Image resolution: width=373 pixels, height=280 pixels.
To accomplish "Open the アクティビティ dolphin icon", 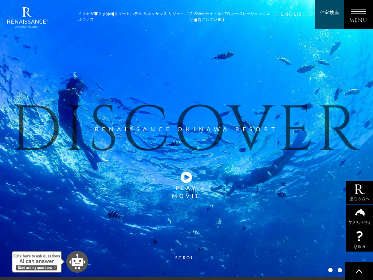I will [x=360, y=216].
